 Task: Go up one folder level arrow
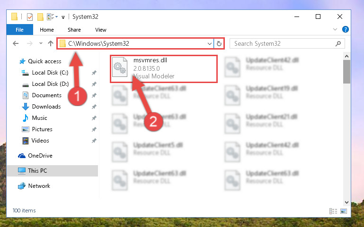tap(50, 43)
